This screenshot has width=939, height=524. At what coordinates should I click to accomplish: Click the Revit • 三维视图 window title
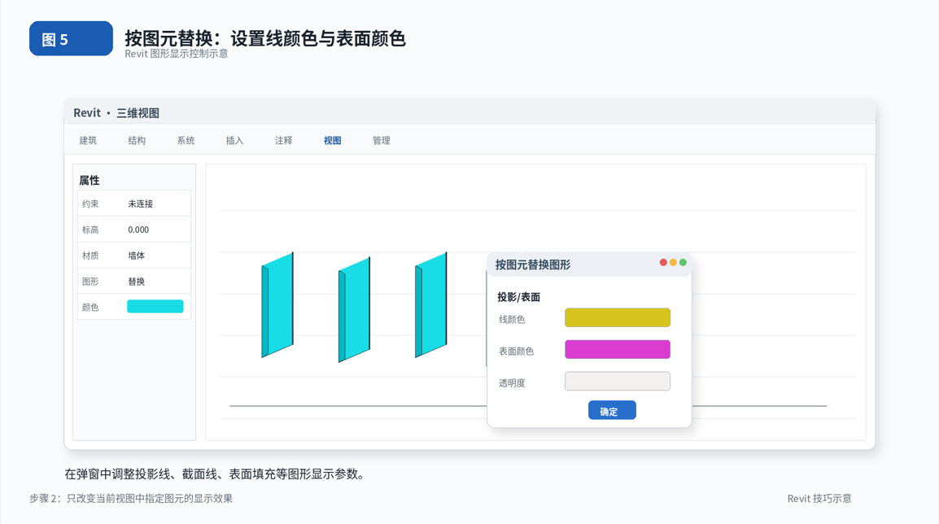pyautogui.click(x=116, y=112)
